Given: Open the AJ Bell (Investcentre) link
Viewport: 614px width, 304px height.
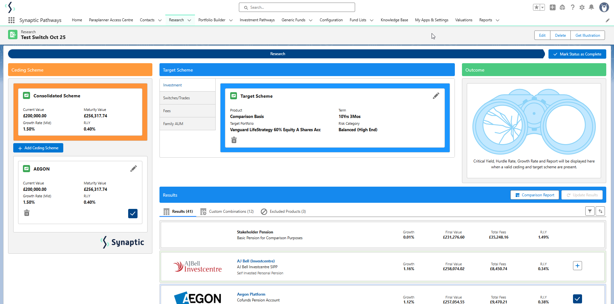Looking at the screenshot, I should (x=256, y=261).
